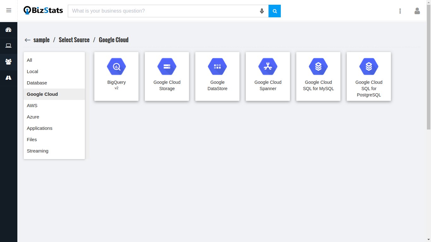Go back using the left arrow
The image size is (431, 242).
click(27, 40)
